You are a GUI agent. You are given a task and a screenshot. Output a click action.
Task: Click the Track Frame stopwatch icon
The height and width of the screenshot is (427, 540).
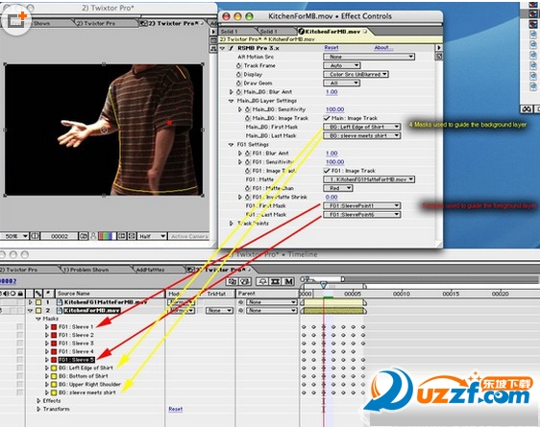pyautogui.click(x=239, y=65)
